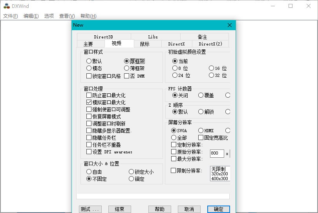Viewport: 318px width, 213px height.
Task: Select 8 位 color depth radio
Action: (x=175, y=68)
